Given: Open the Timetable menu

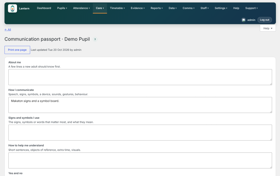Looking at the screenshot, I should pyautogui.click(x=117, y=8).
